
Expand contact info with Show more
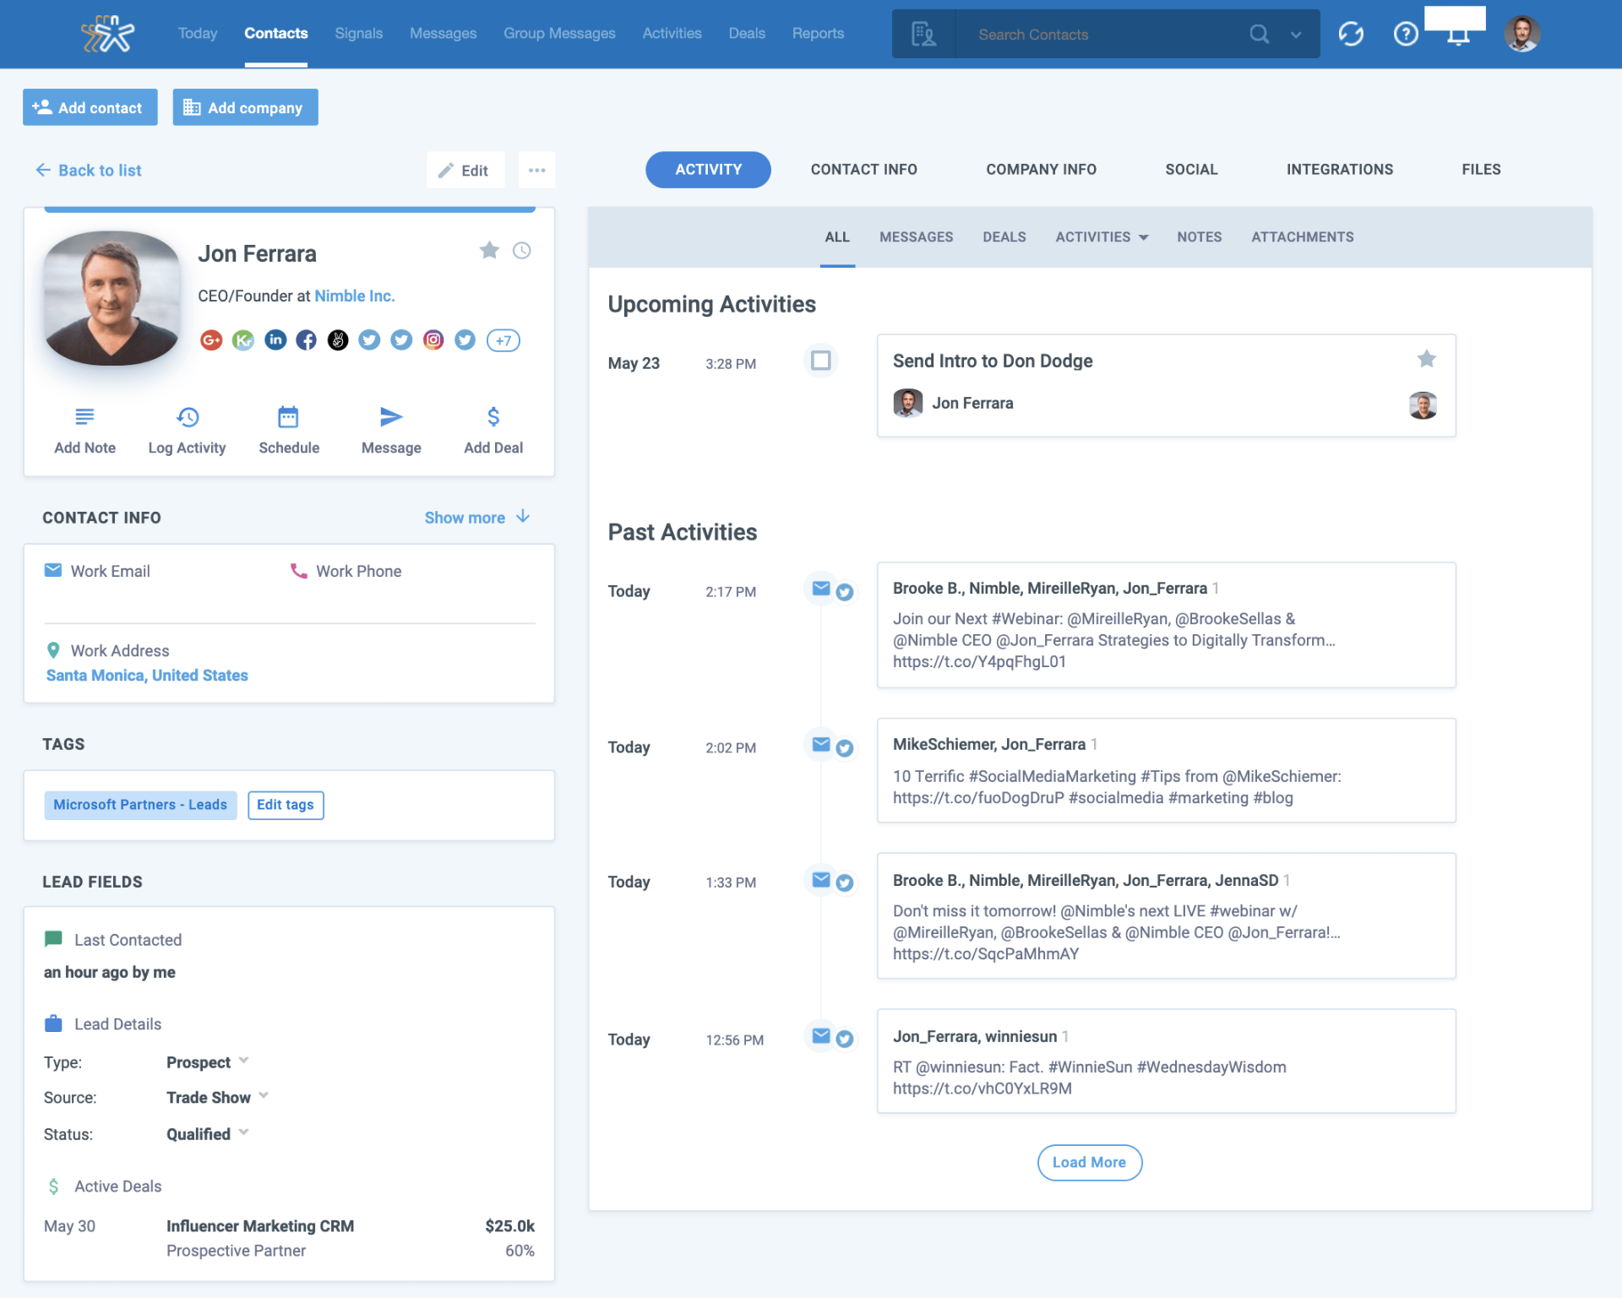point(477,518)
